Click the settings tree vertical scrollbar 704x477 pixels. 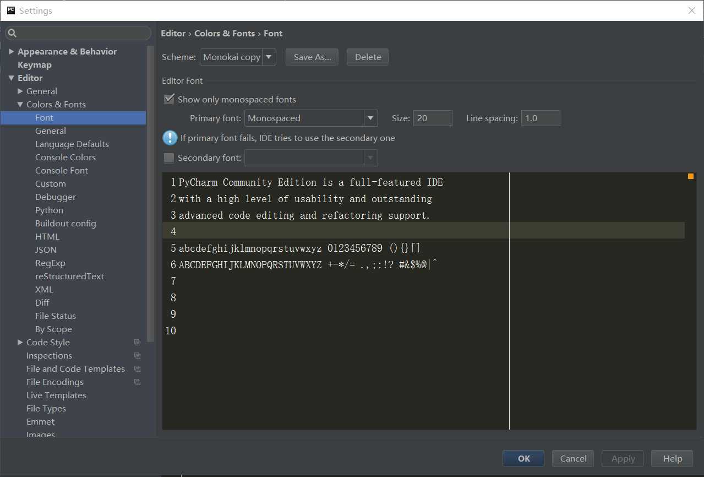pos(151,193)
